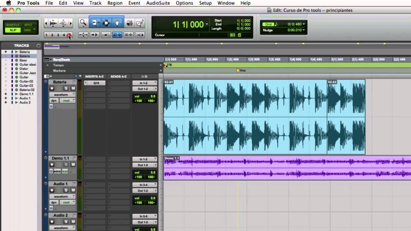Open linearity display mode clock icon
Screen dimensions: 411x231
76,76
